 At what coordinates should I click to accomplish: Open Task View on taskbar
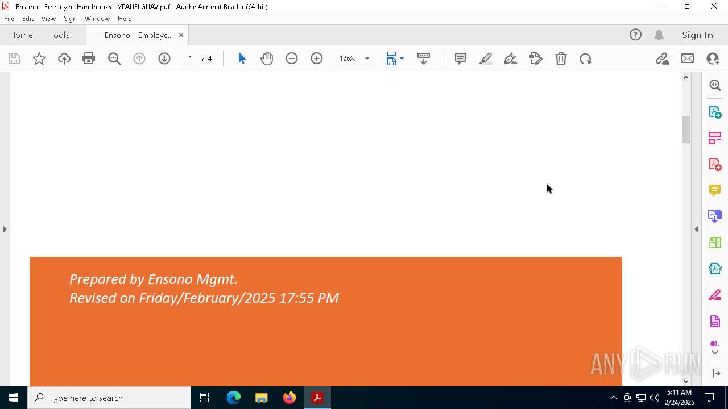pos(205,398)
